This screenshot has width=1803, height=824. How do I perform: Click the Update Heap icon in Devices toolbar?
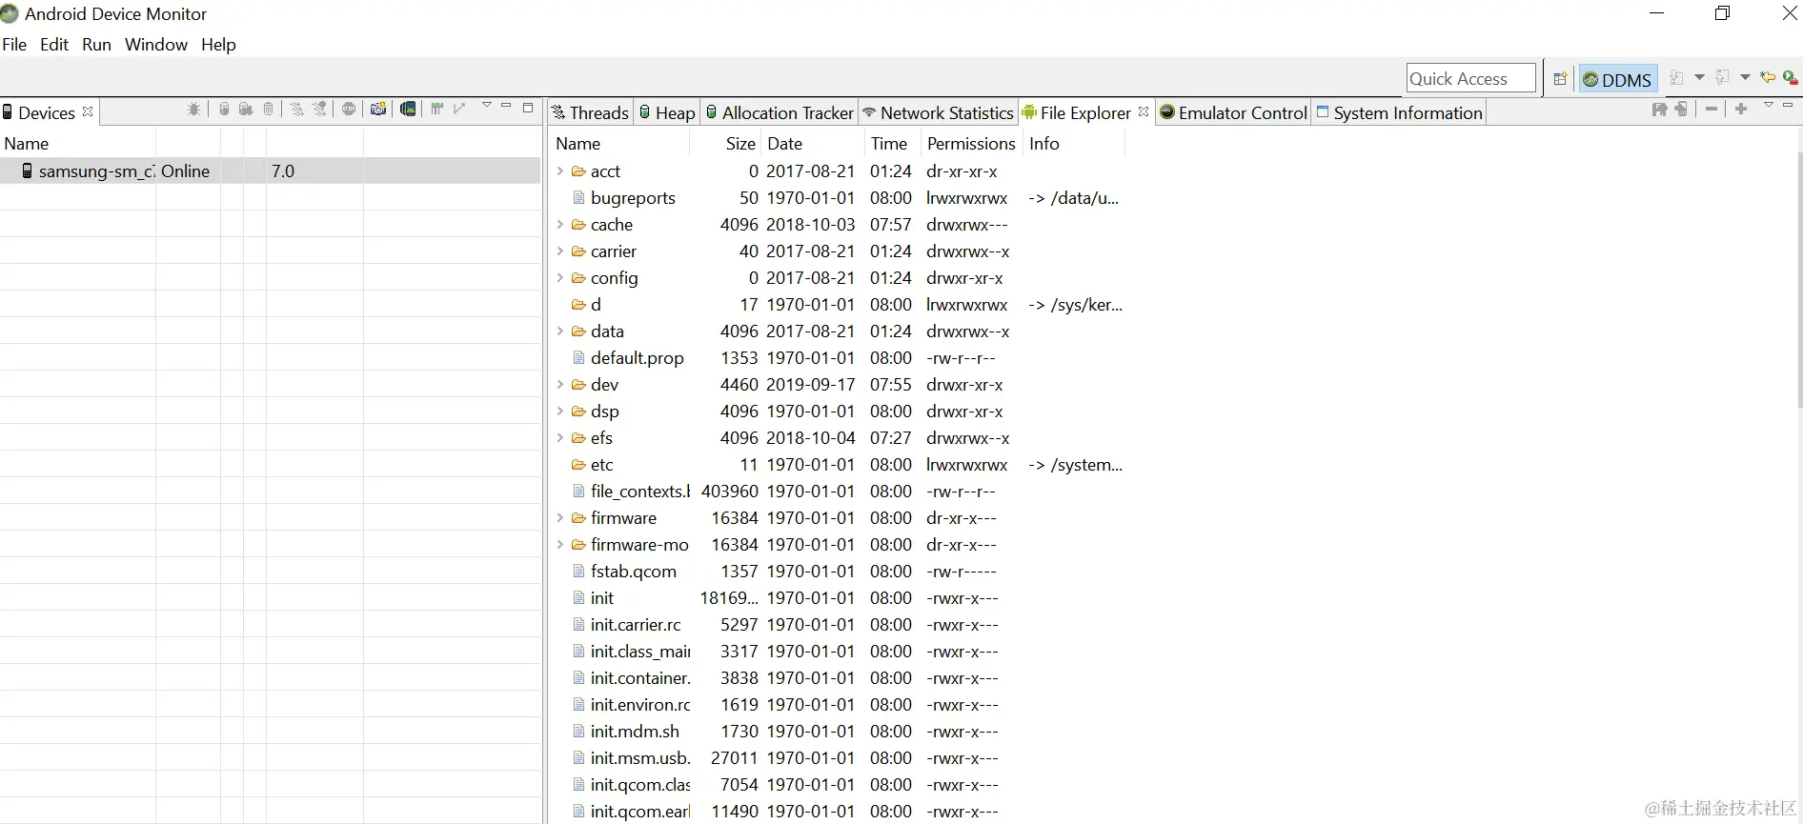click(x=224, y=110)
